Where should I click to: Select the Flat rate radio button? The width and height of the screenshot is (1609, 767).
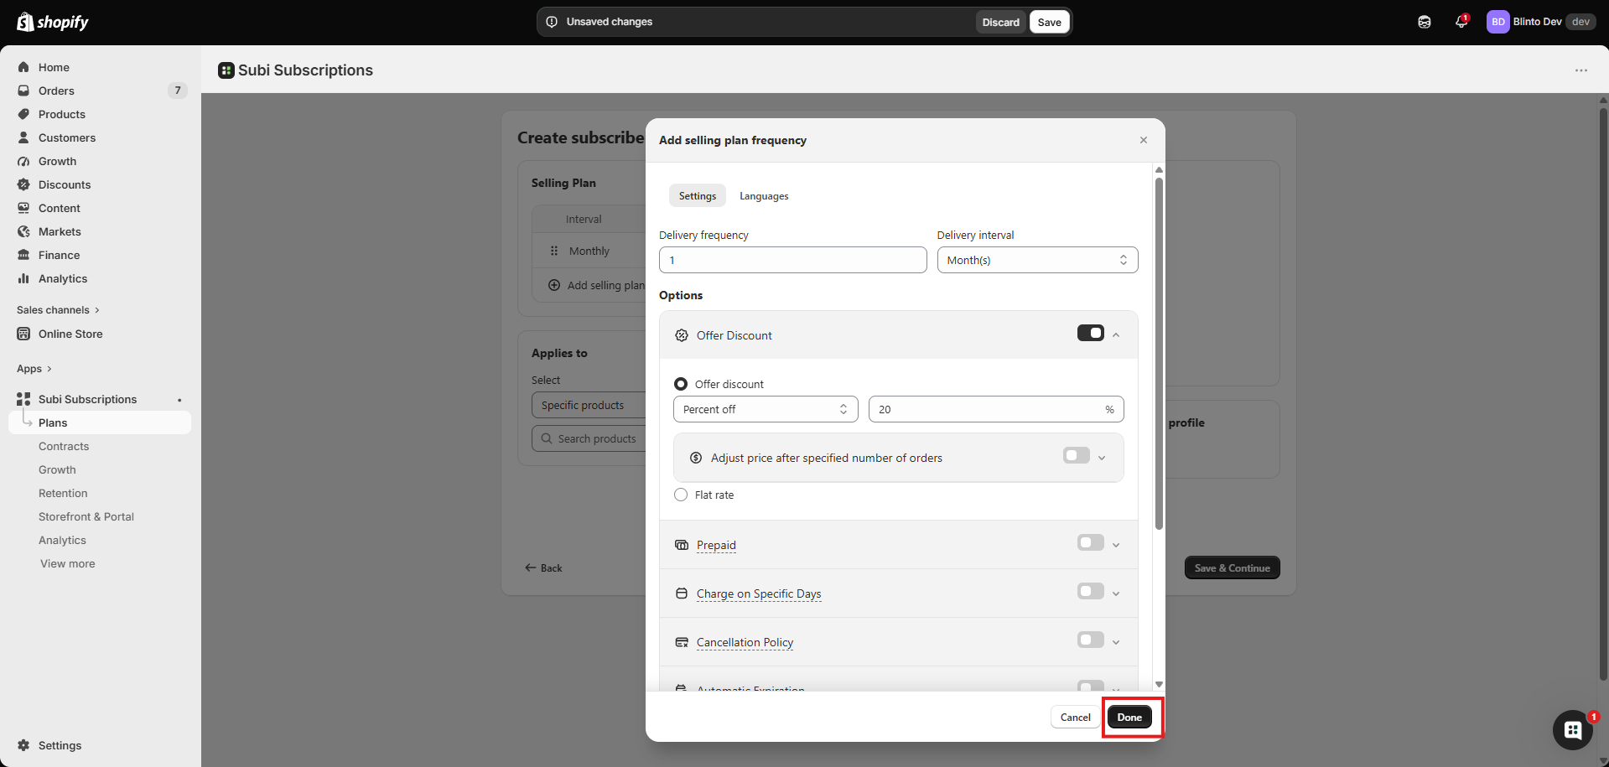coord(681,495)
